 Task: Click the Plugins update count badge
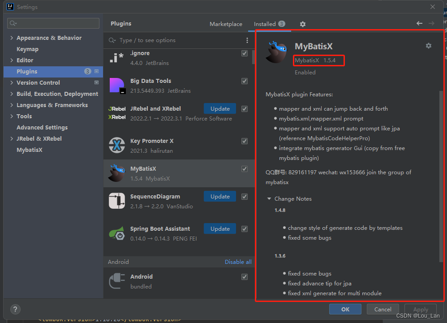[x=88, y=71]
